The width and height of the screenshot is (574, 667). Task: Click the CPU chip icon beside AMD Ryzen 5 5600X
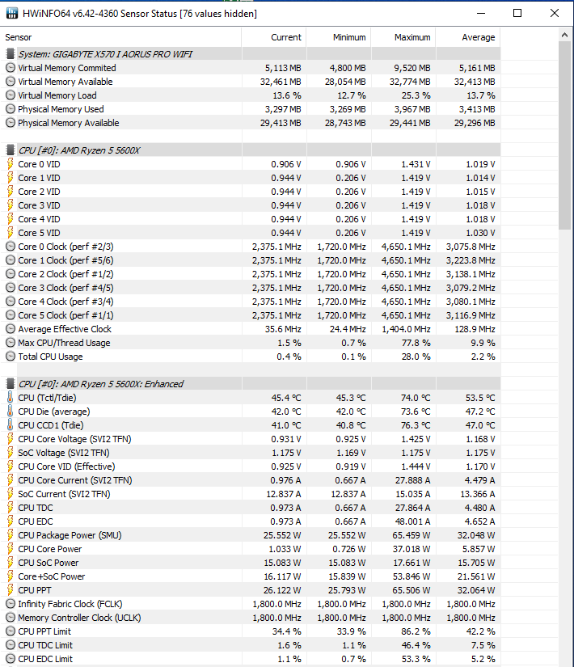pos(11,150)
